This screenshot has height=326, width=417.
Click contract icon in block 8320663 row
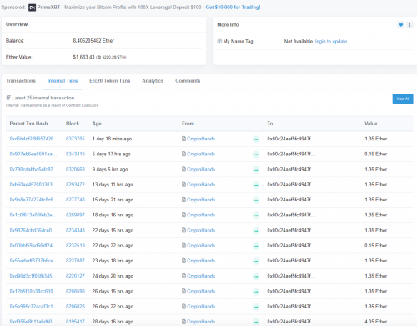click(183, 169)
